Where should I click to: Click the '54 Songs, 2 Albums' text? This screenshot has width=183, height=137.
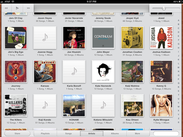click(74, 55)
